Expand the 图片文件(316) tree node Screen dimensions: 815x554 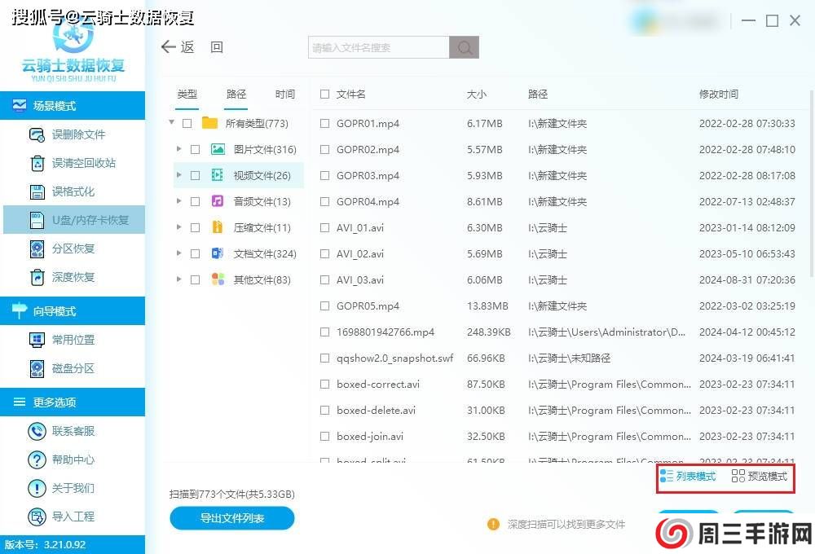(x=178, y=149)
